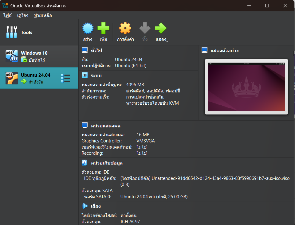This screenshot has width=295, height=225.
Task: Click the สร้าง (New) toolbar icon
Action: (x=88, y=28)
